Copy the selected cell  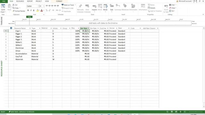click(16, 8)
